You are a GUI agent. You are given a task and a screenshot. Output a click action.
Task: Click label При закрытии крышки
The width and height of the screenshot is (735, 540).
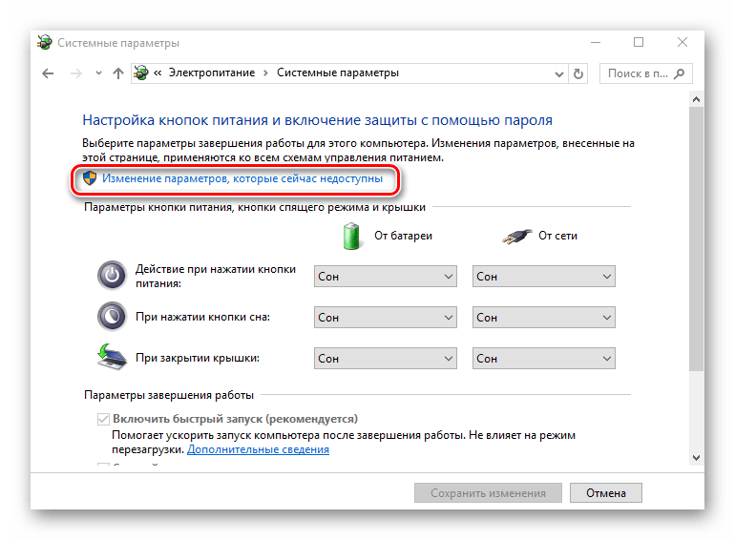[198, 358]
